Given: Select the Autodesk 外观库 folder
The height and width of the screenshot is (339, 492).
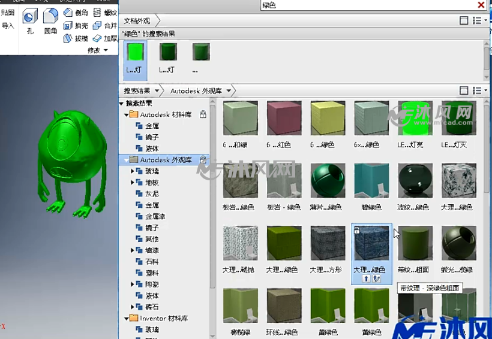Looking at the screenshot, I should pyautogui.click(x=164, y=160).
